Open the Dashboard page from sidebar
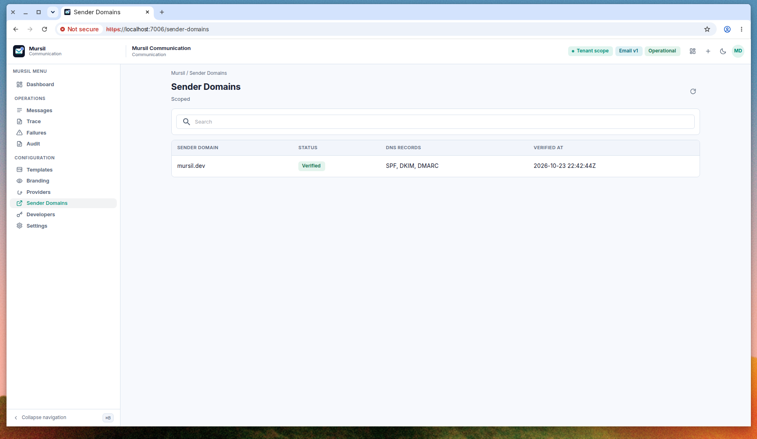The image size is (757, 439). pyautogui.click(x=63, y=85)
